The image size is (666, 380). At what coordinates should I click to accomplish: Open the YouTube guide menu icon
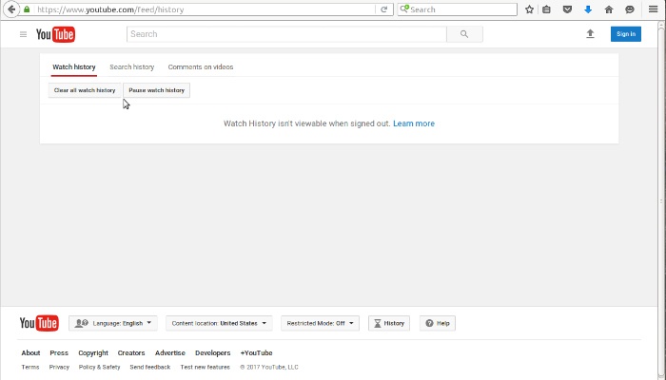(x=24, y=34)
